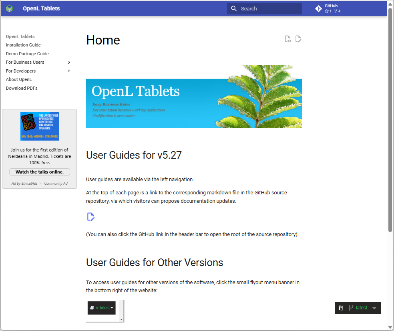Click the Community Ad link
The image size is (394, 331).
click(x=56, y=184)
